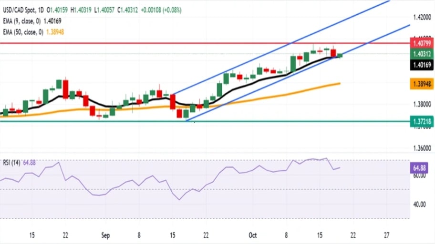435x244 pixels.
Task: Click the green 1.40312 current price tag
Action: [x=422, y=54]
